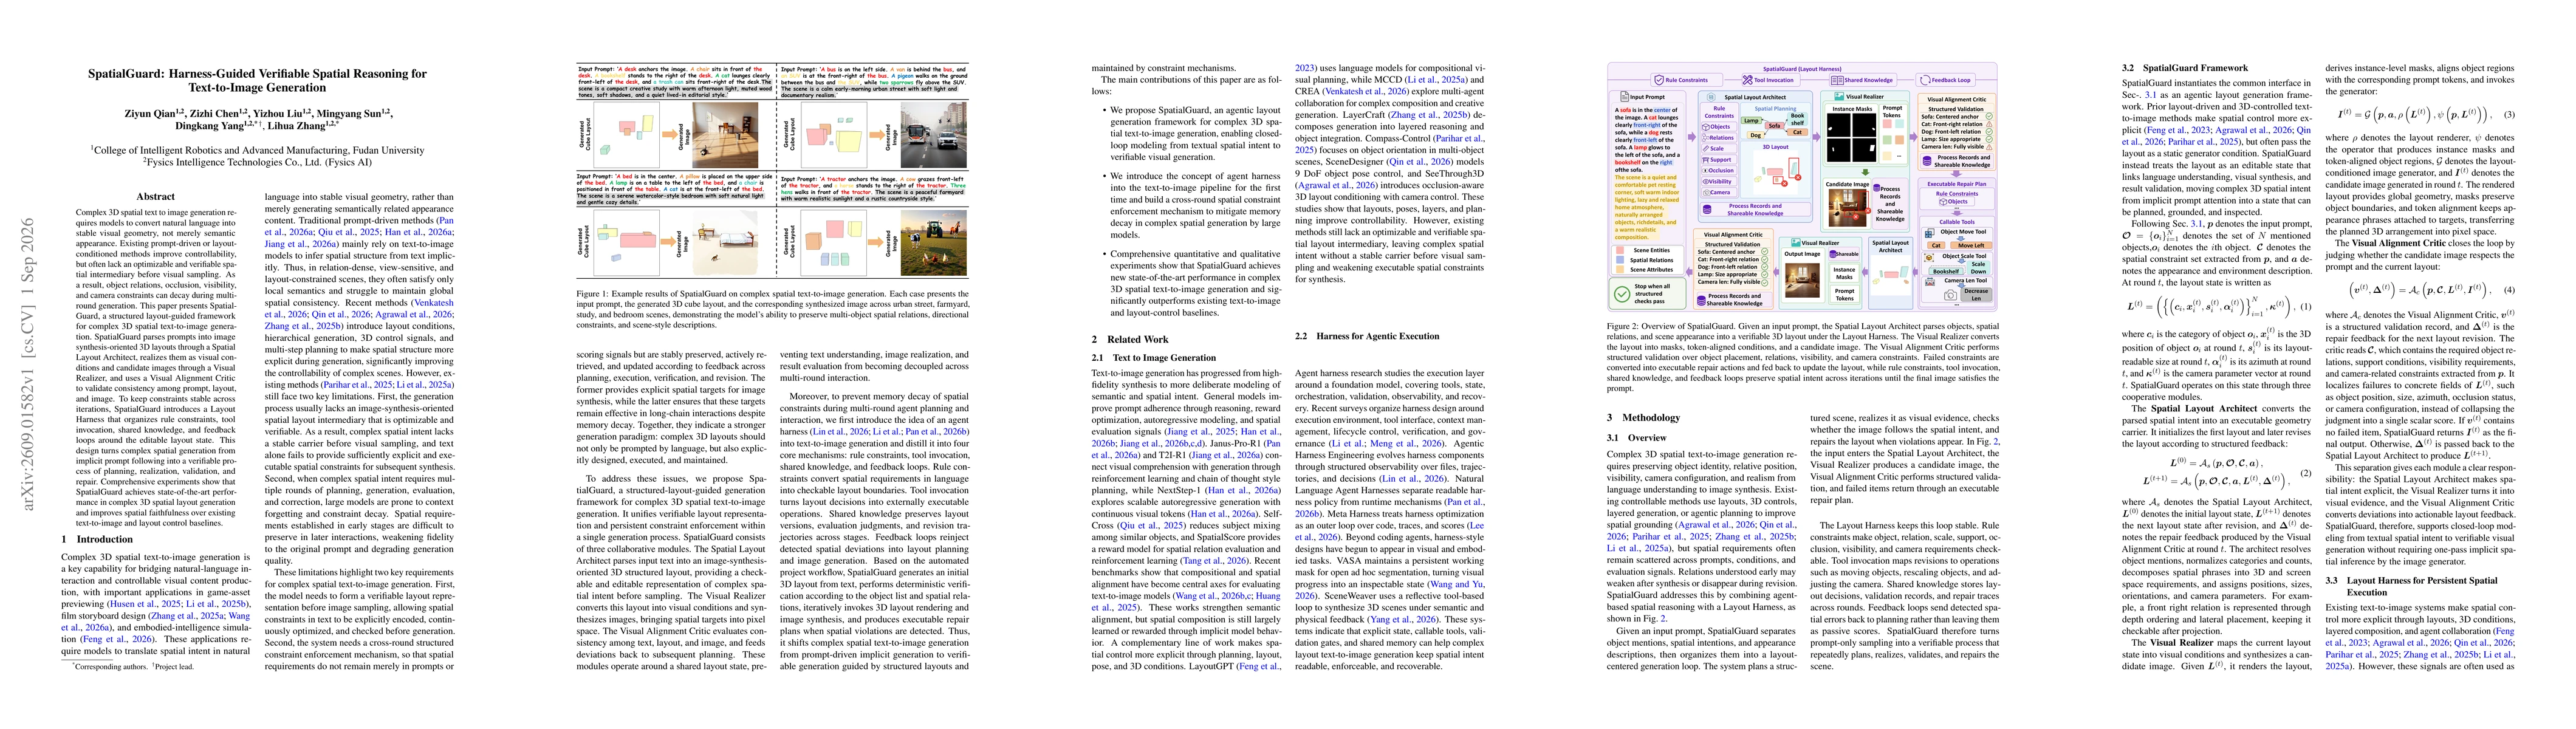The height and width of the screenshot is (729, 2576).
Task: Click the 3 Methodology heading
Action: pyautogui.click(x=1644, y=417)
